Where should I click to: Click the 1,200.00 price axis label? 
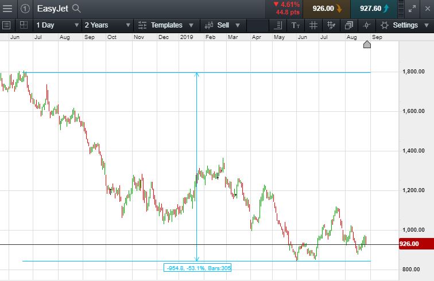[413, 190]
